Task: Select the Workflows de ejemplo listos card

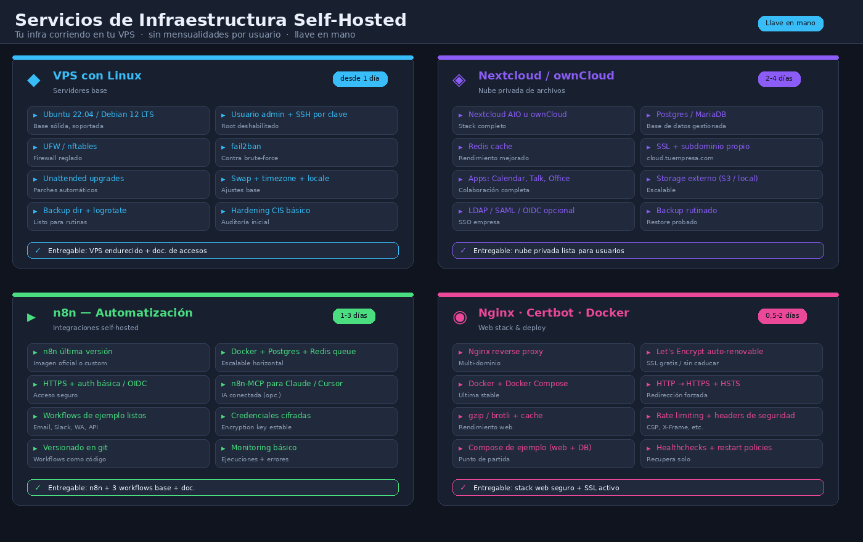Action: coord(118,421)
